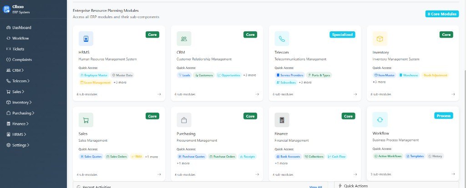466x188 pixels.
Task: Click the arrow on the CRM card
Action: [x=257, y=94]
